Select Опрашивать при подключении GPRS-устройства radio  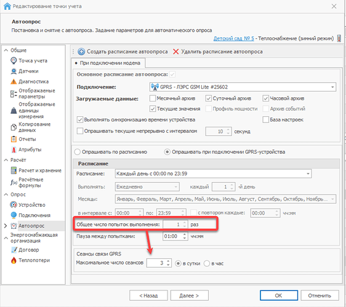click(x=167, y=152)
